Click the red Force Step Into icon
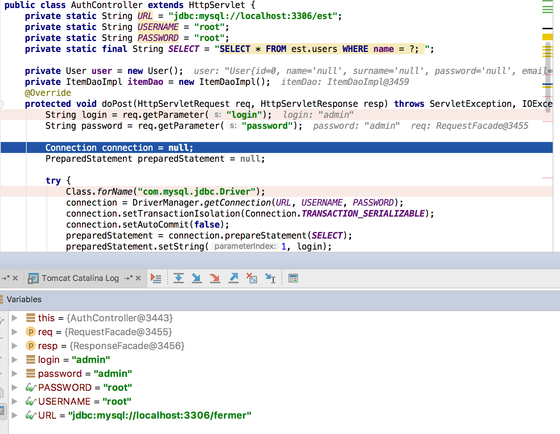 [x=215, y=278]
